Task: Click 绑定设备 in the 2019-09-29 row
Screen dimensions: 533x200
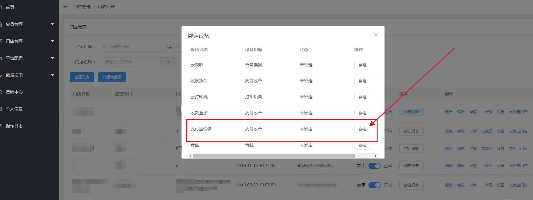Action: (411, 185)
